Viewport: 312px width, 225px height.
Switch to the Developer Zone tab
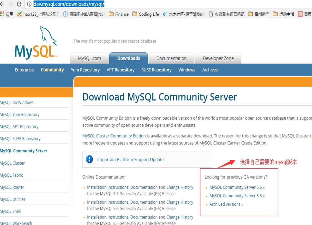(218, 58)
